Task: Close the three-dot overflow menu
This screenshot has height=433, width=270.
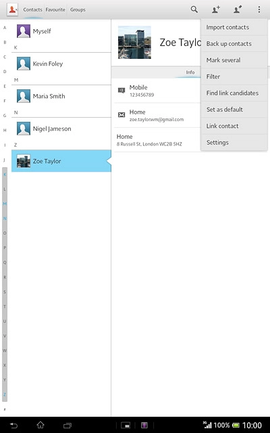Action: pyautogui.click(x=259, y=9)
